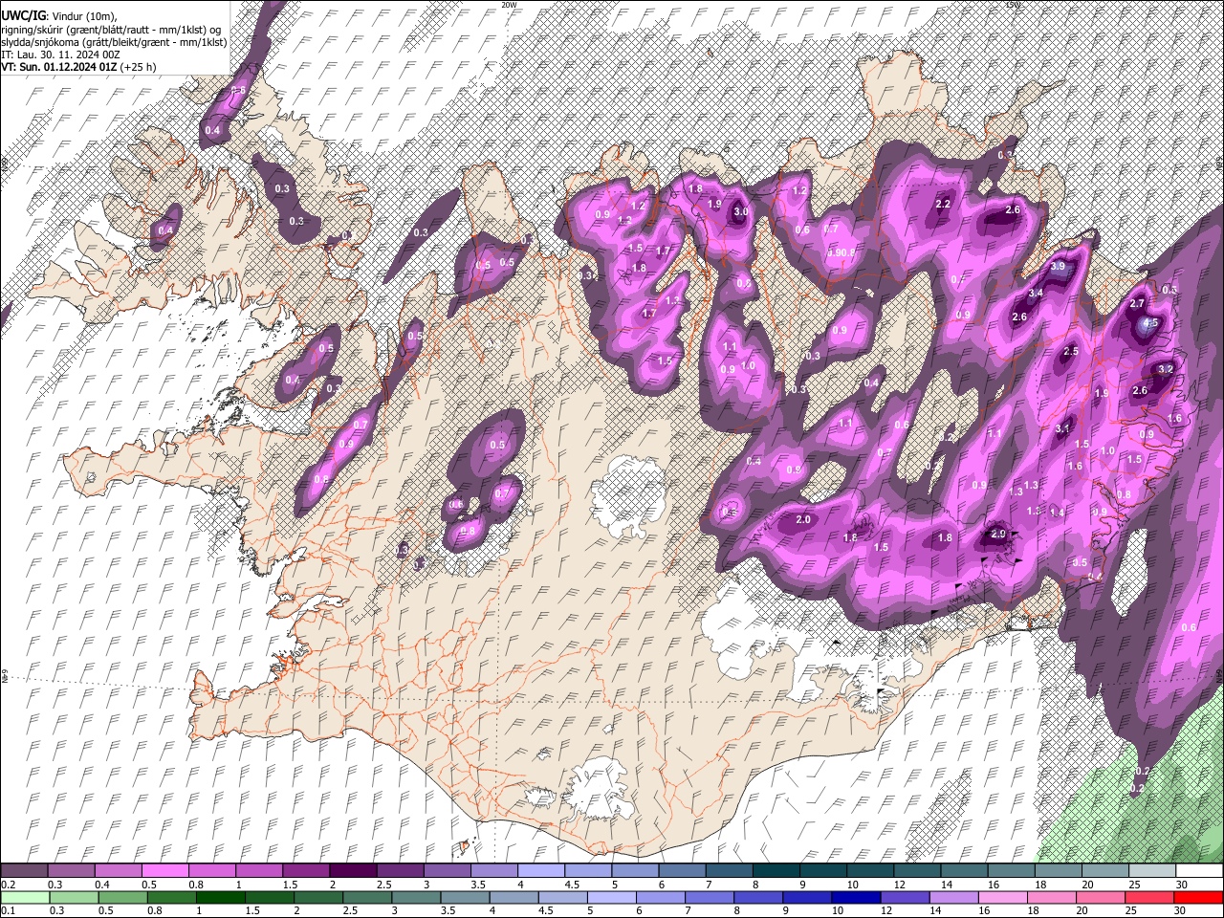This screenshot has height=918, width=1224.
Task: Pick the lower-scale swatch between 0.1 and 0.3
Action: pyautogui.click(x=24, y=897)
